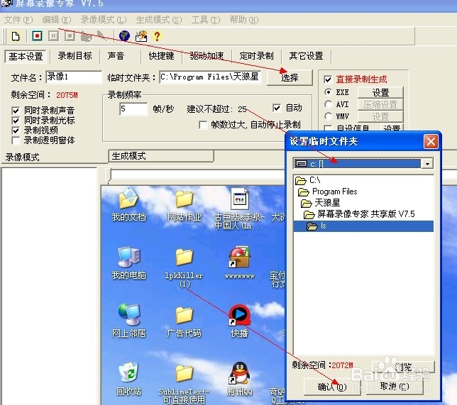This screenshot has width=457, height=405.
Task: Click the 文件名 input field
Action: 74,77
